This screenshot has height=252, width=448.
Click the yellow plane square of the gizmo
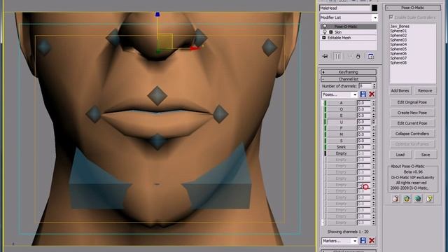(165, 42)
